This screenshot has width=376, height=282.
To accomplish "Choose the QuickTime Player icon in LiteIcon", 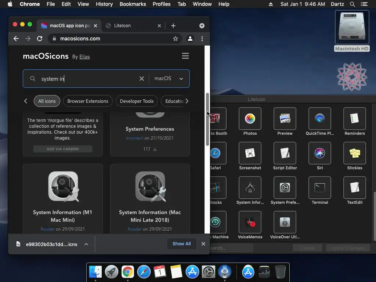I will (x=320, y=119).
